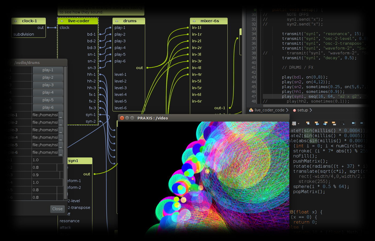The image size is (375, 241).
Task: Expand the chevron after live_coder_code breadcrumb
Action: [287, 110]
